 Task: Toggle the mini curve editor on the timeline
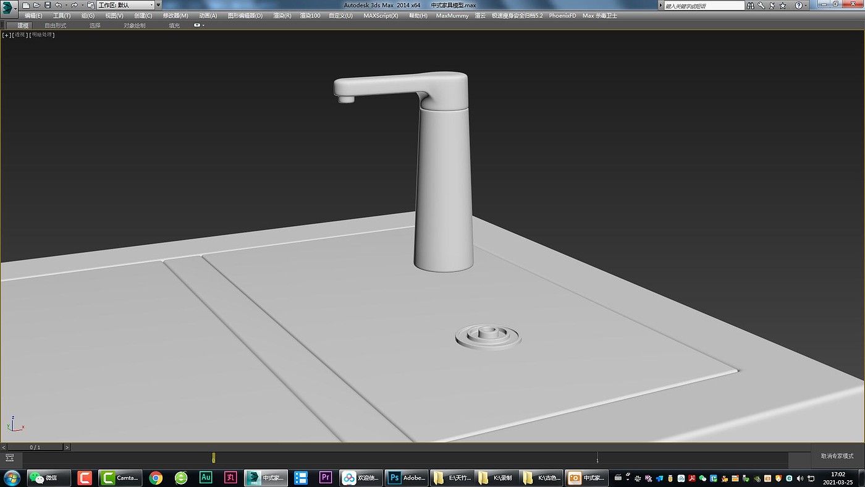click(x=9, y=458)
